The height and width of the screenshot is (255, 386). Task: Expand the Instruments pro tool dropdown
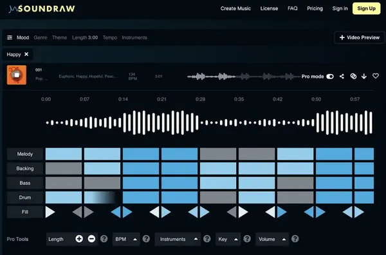point(178,240)
